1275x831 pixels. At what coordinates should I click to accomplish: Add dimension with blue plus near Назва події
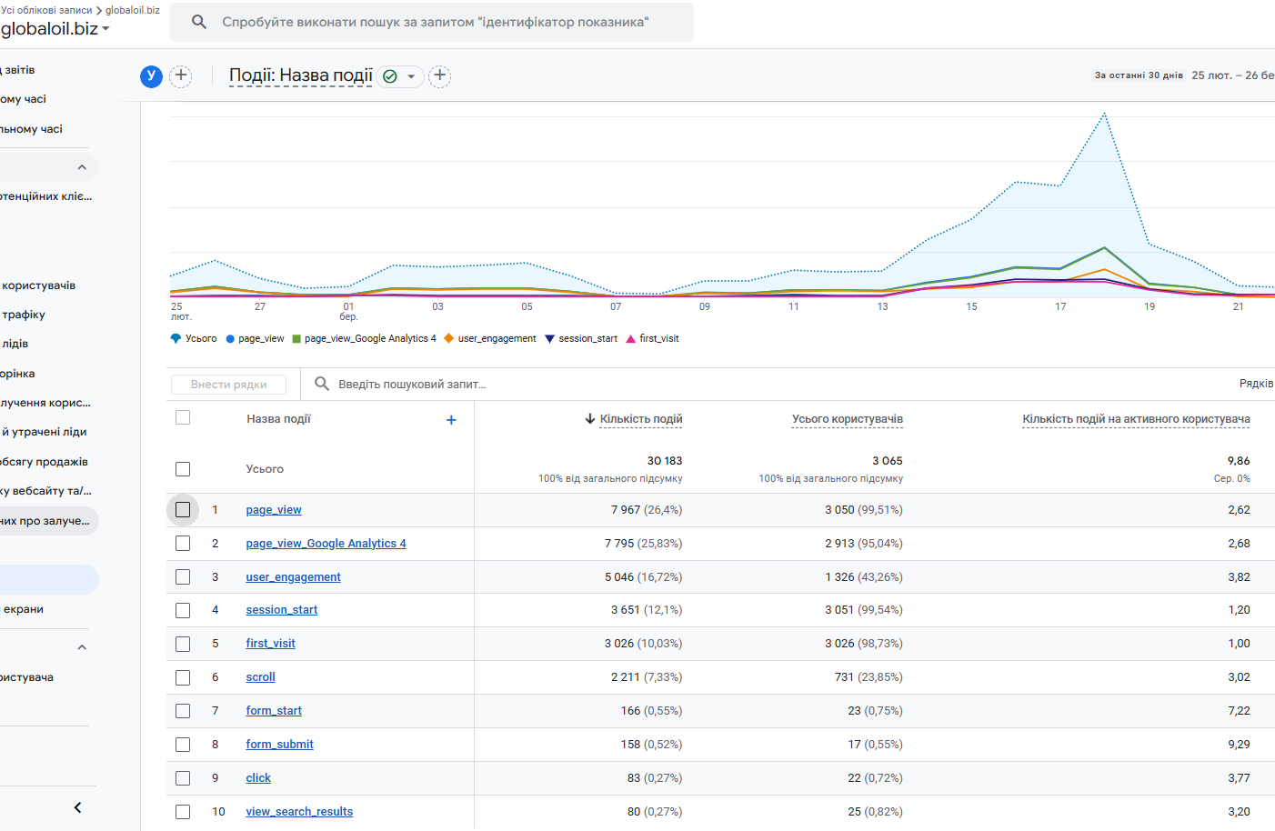[451, 420]
